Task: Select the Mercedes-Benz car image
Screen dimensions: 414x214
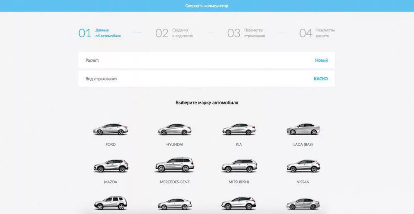Action: [x=175, y=165]
